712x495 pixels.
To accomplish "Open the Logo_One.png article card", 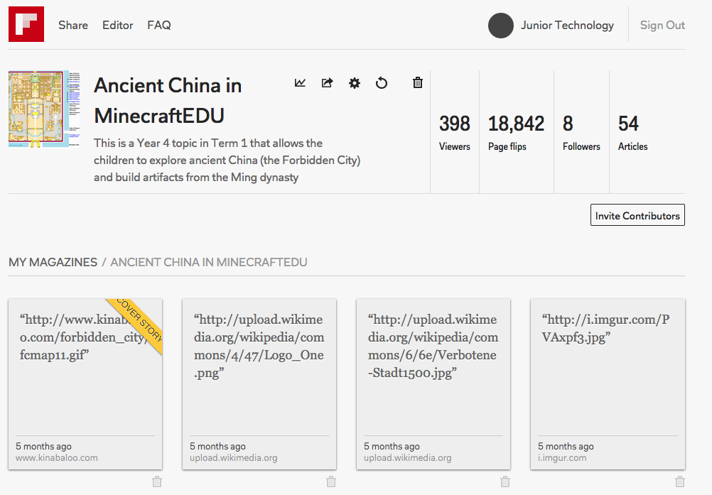I will [x=259, y=384].
